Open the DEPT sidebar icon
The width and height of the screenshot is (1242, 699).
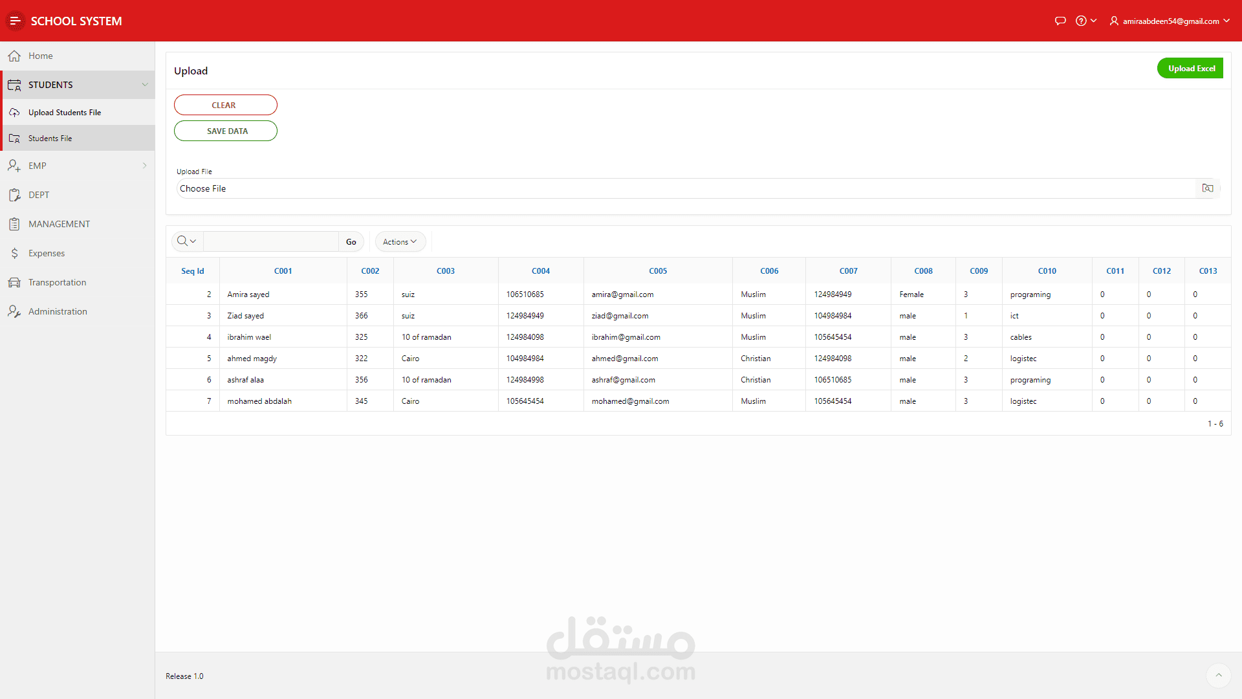[14, 195]
